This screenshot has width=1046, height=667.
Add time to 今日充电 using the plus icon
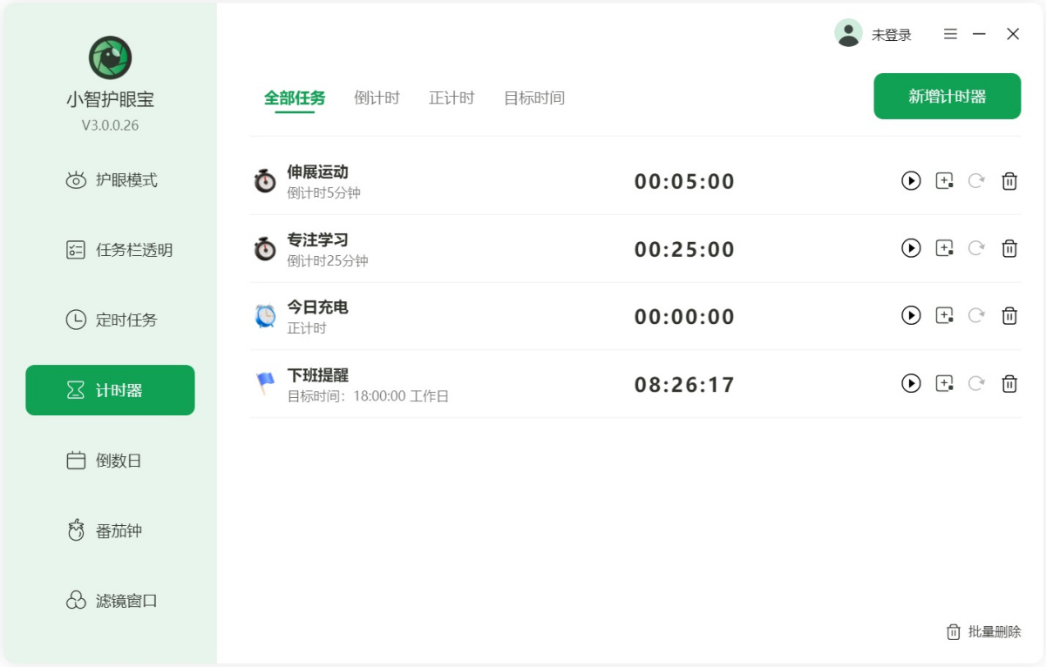(x=944, y=315)
